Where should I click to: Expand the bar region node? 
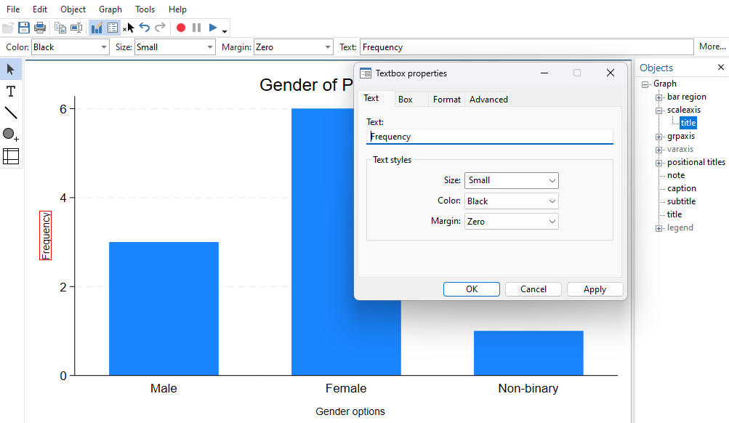click(x=658, y=97)
